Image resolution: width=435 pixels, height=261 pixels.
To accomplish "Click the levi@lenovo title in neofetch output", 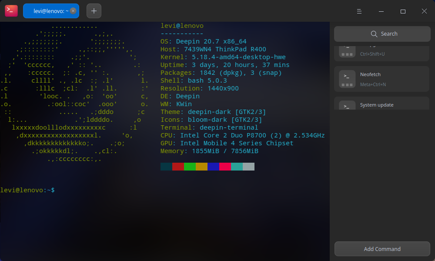I will coord(182,26).
